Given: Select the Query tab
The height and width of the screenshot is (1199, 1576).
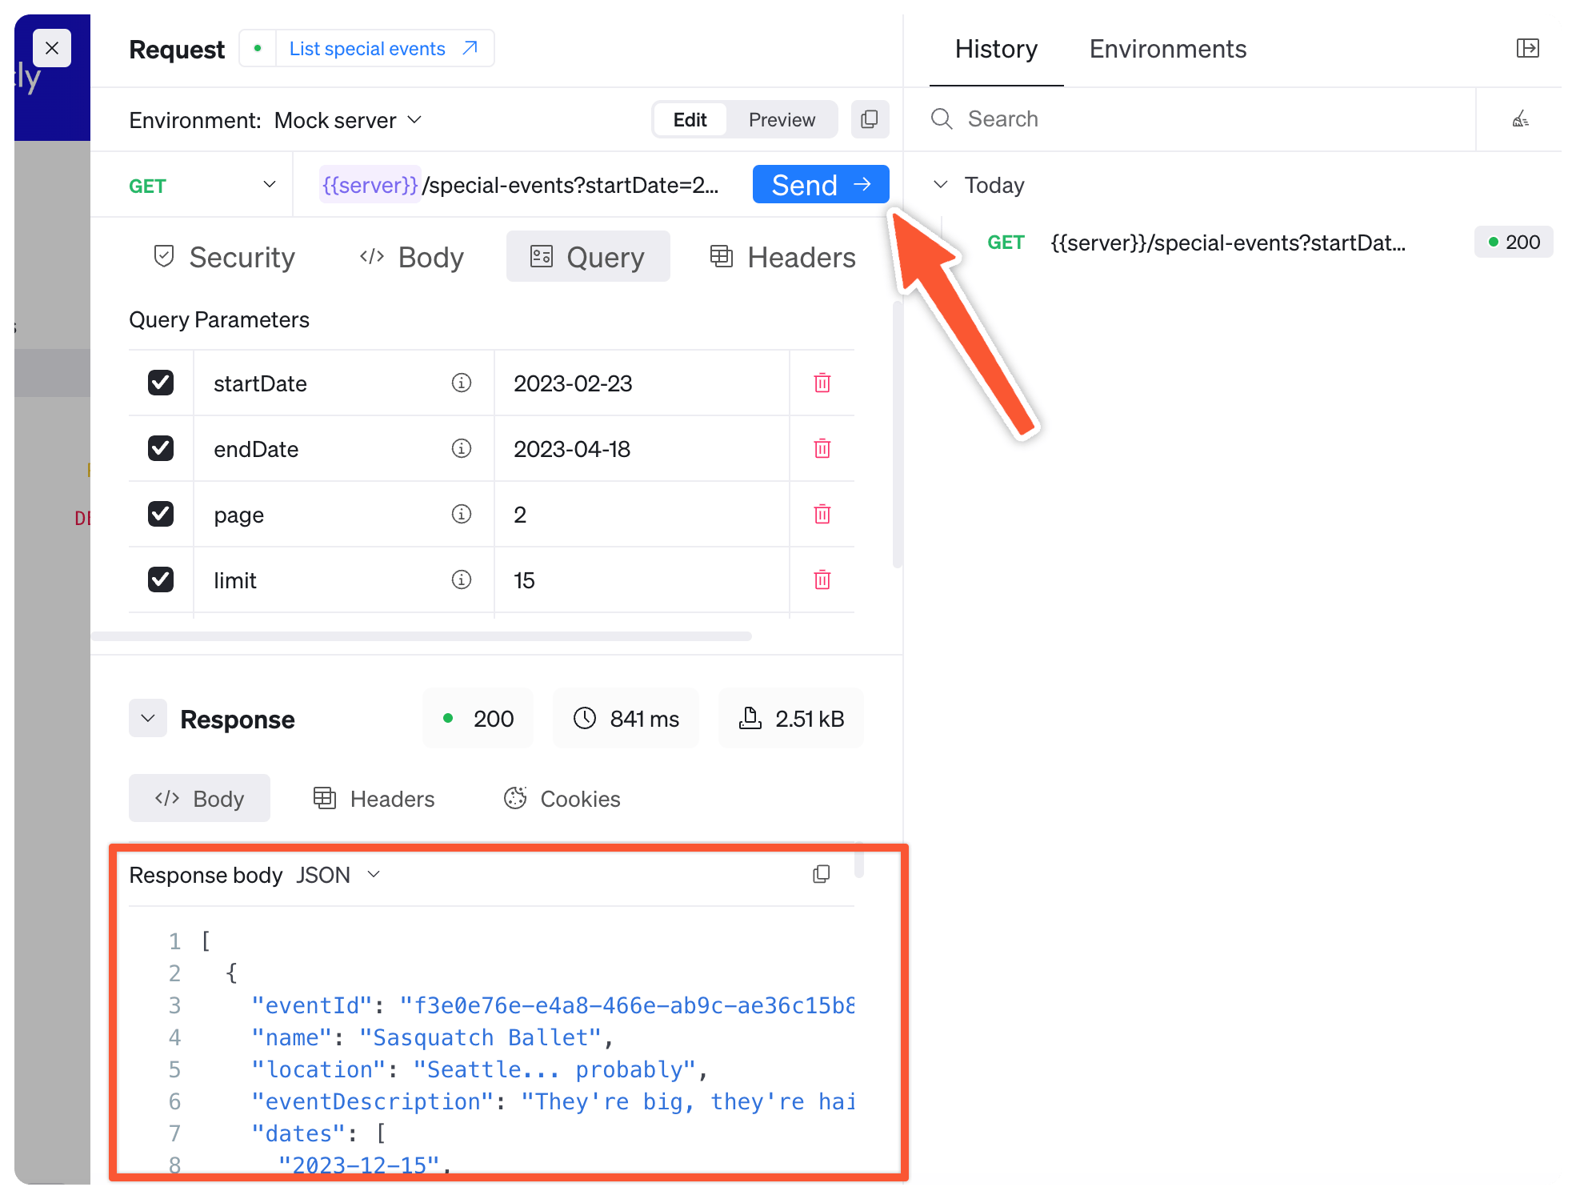Looking at the screenshot, I should (x=588, y=257).
